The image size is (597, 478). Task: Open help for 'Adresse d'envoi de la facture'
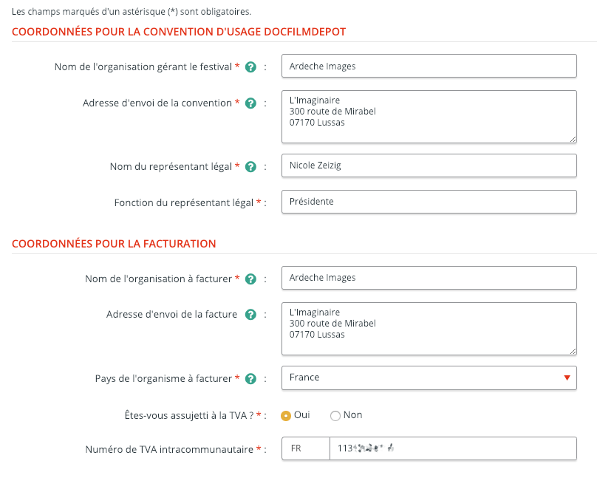[250, 315]
